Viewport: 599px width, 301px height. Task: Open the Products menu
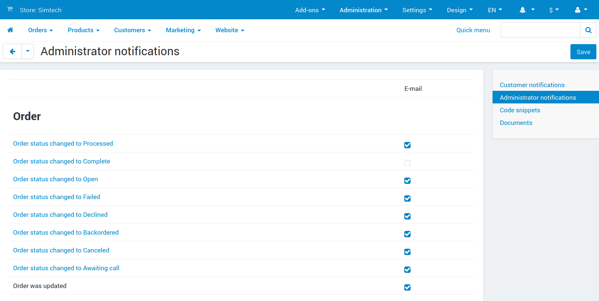[x=83, y=30]
